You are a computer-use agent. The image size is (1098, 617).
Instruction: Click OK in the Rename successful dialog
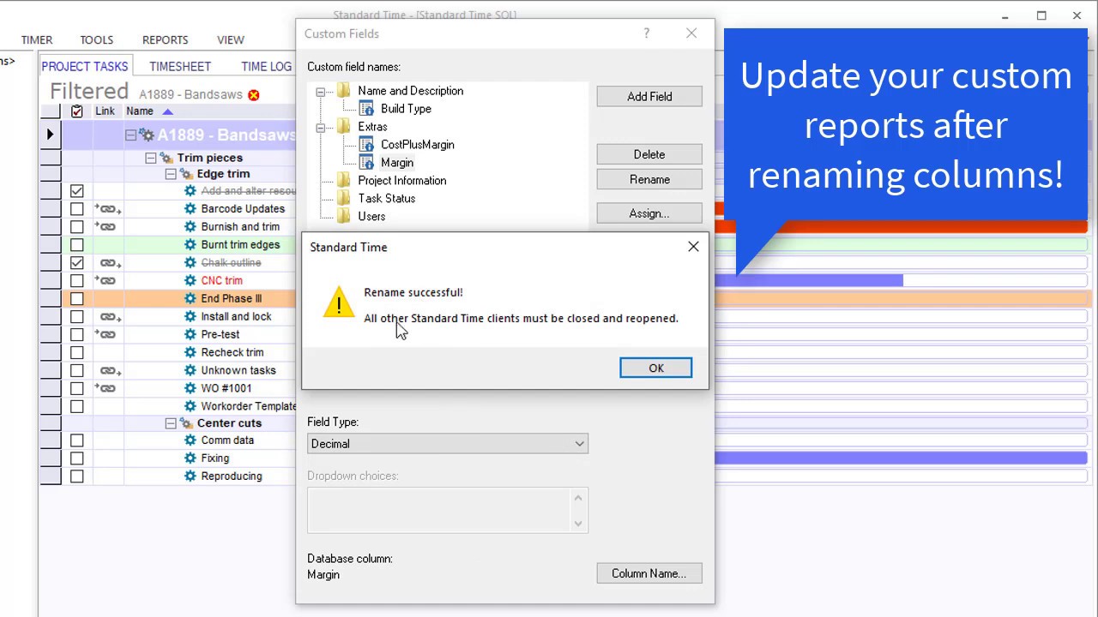point(656,368)
